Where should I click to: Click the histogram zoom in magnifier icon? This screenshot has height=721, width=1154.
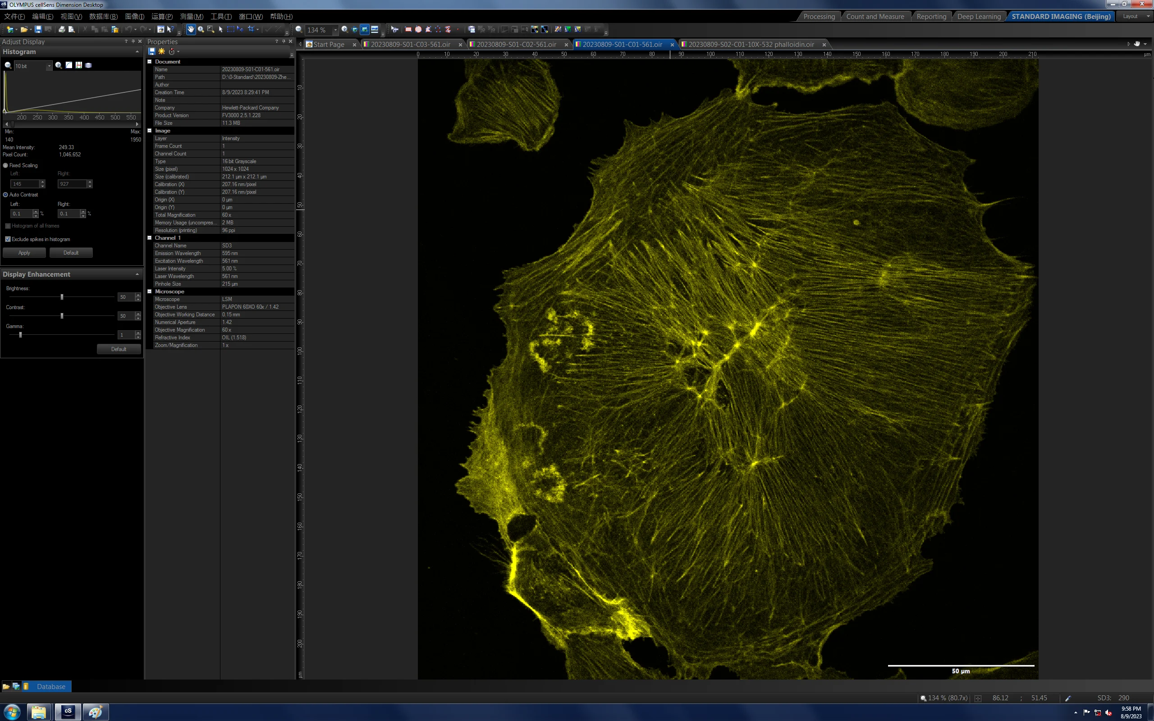59,65
